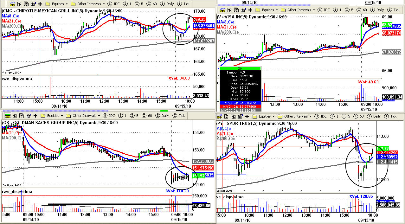The height and width of the screenshot is (224, 405).
Task: Switch Goldman Sachs chart to Daily interval
Action: [x=161, y=116]
